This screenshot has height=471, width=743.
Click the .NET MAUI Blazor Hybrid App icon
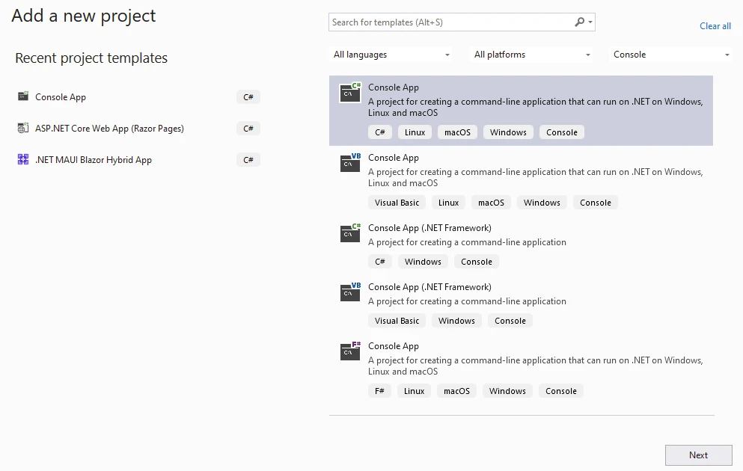coord(23,160)
